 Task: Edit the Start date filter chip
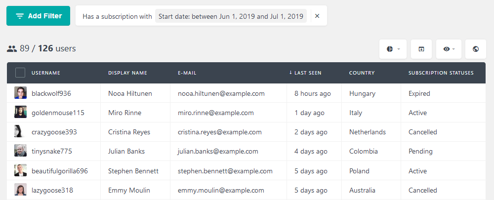231,16
